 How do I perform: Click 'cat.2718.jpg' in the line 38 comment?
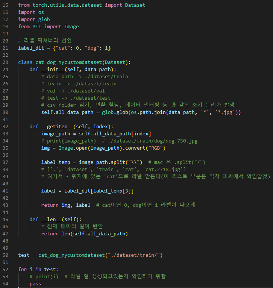164,170
